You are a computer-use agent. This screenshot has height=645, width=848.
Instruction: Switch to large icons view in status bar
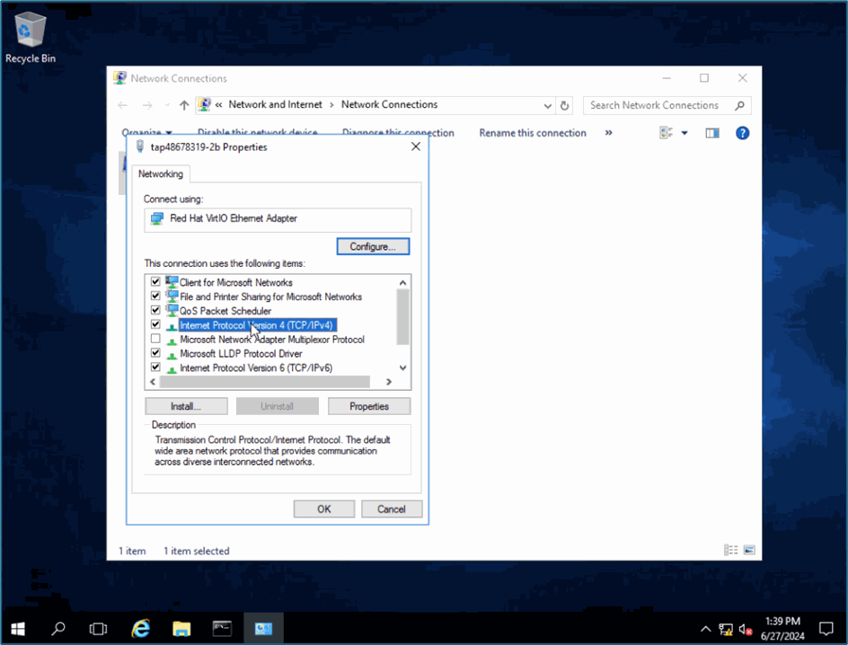[x=749, y=550]
